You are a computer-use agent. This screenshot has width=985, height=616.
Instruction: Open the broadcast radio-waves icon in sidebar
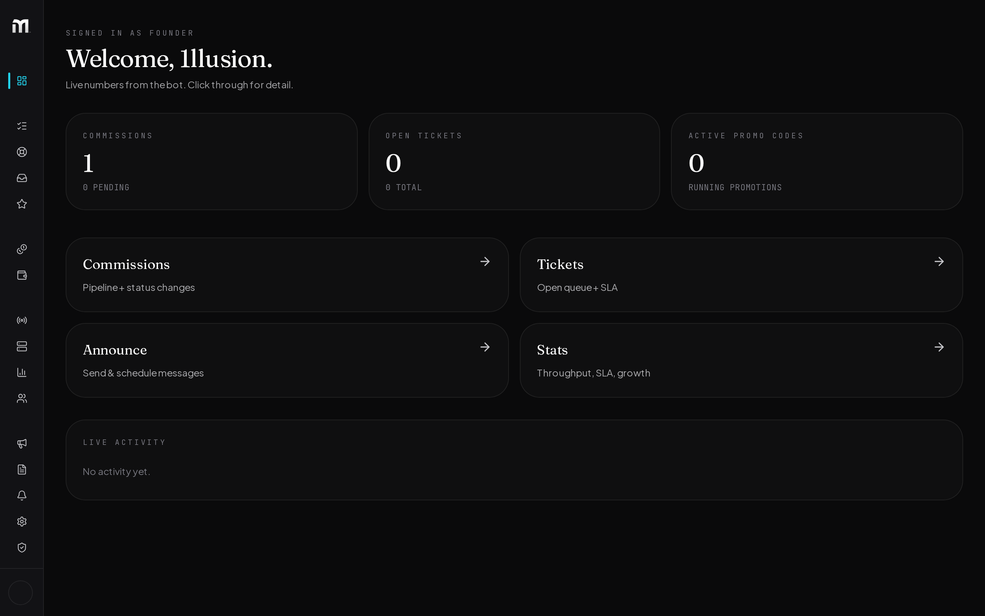pyautogui.click(x=22, y=320)
